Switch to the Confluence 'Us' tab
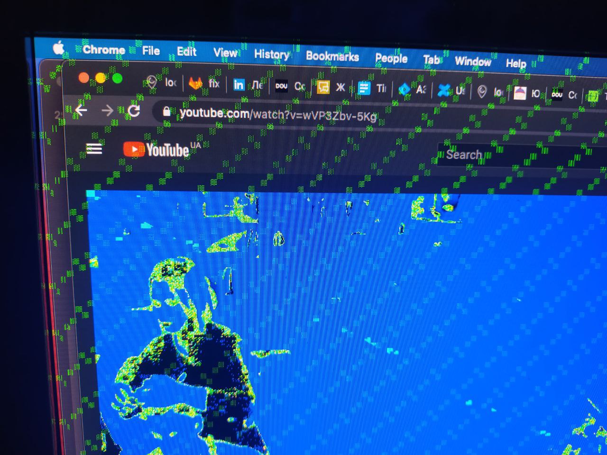The image size is (607, 455). point(451,90)
